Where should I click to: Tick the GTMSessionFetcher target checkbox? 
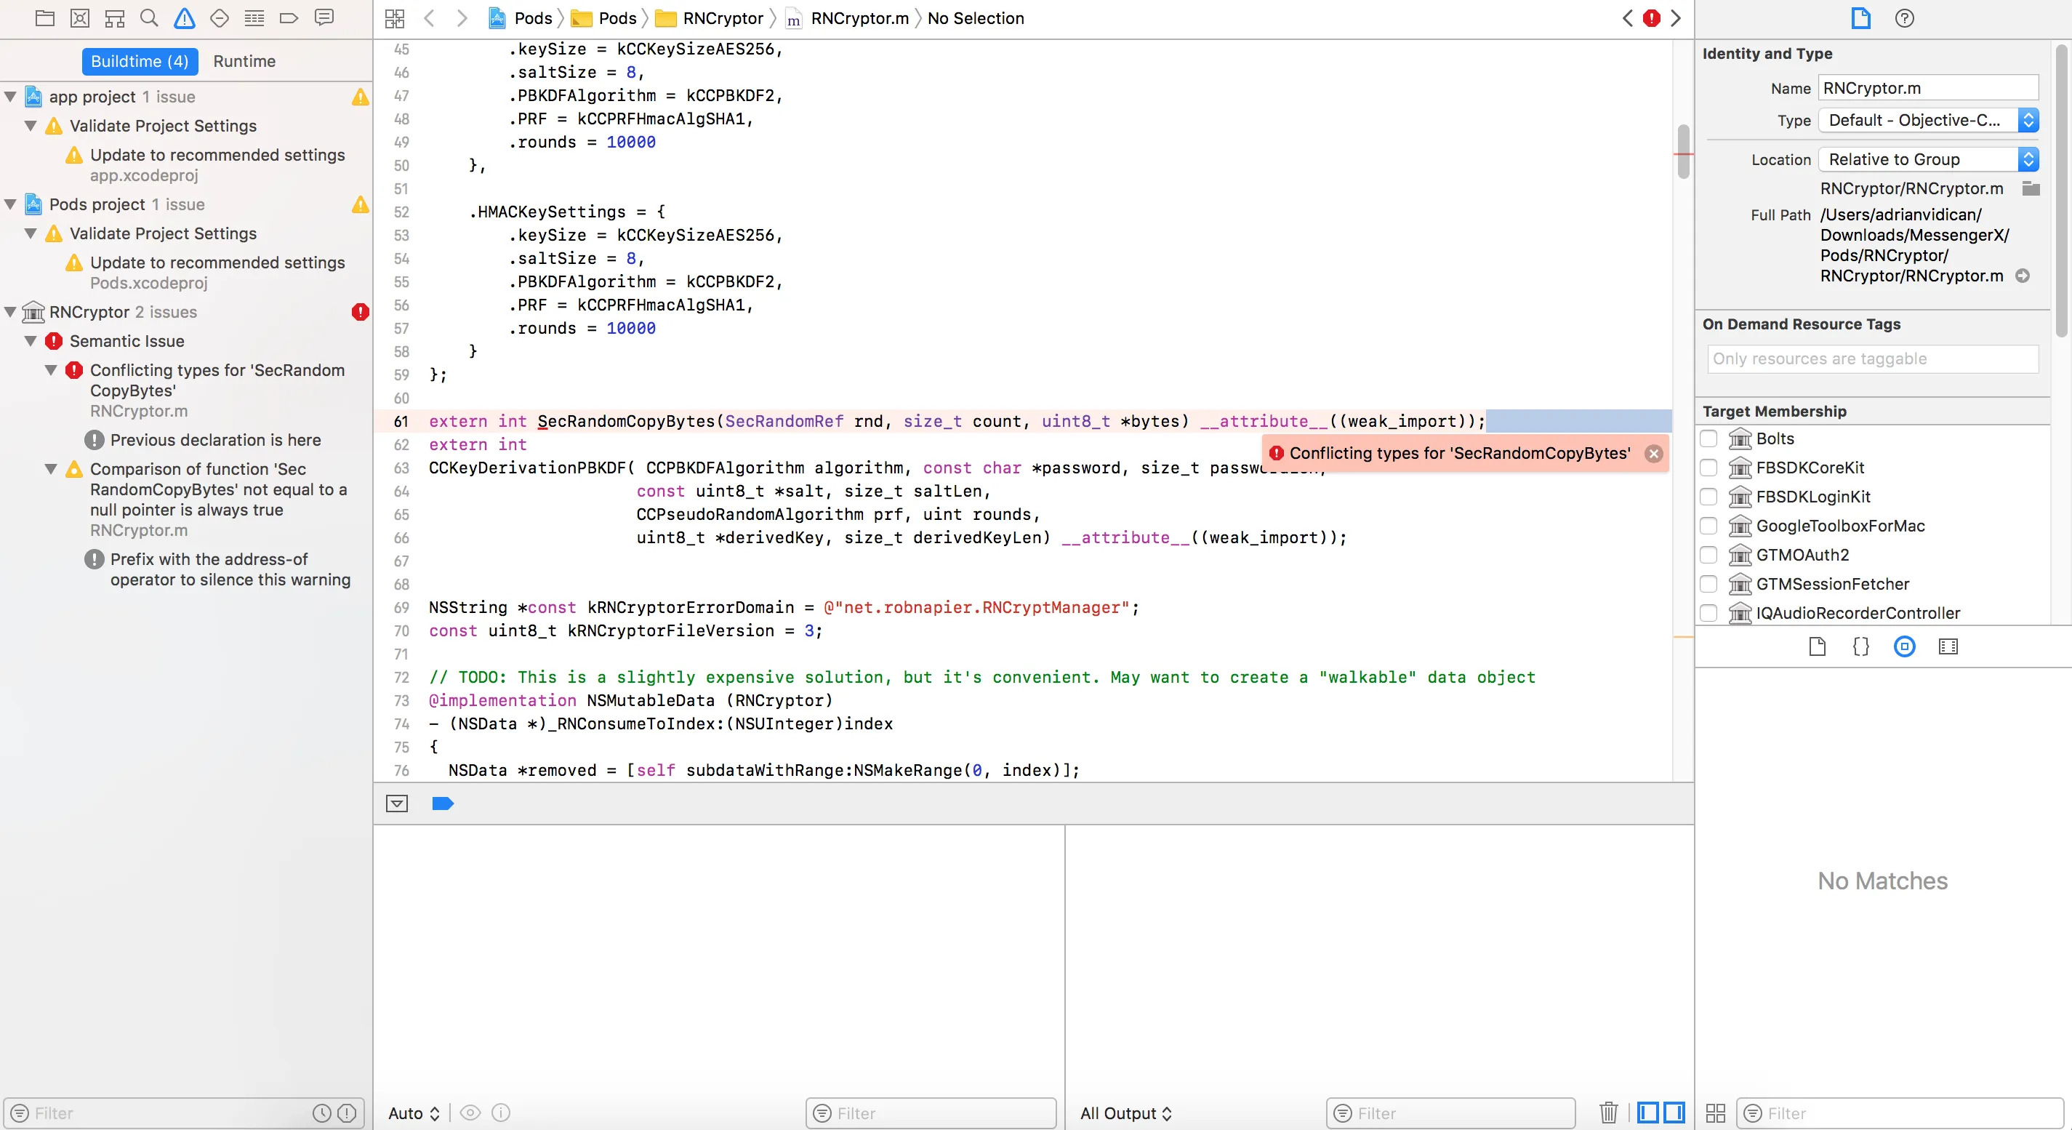(x=1708, y=584)
